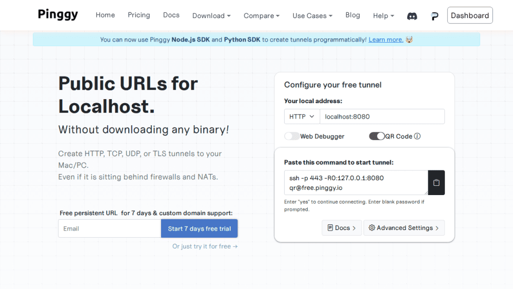The image size is (513, 289).
Task: Click Start 7 days free trial
Action: (199, 228)
